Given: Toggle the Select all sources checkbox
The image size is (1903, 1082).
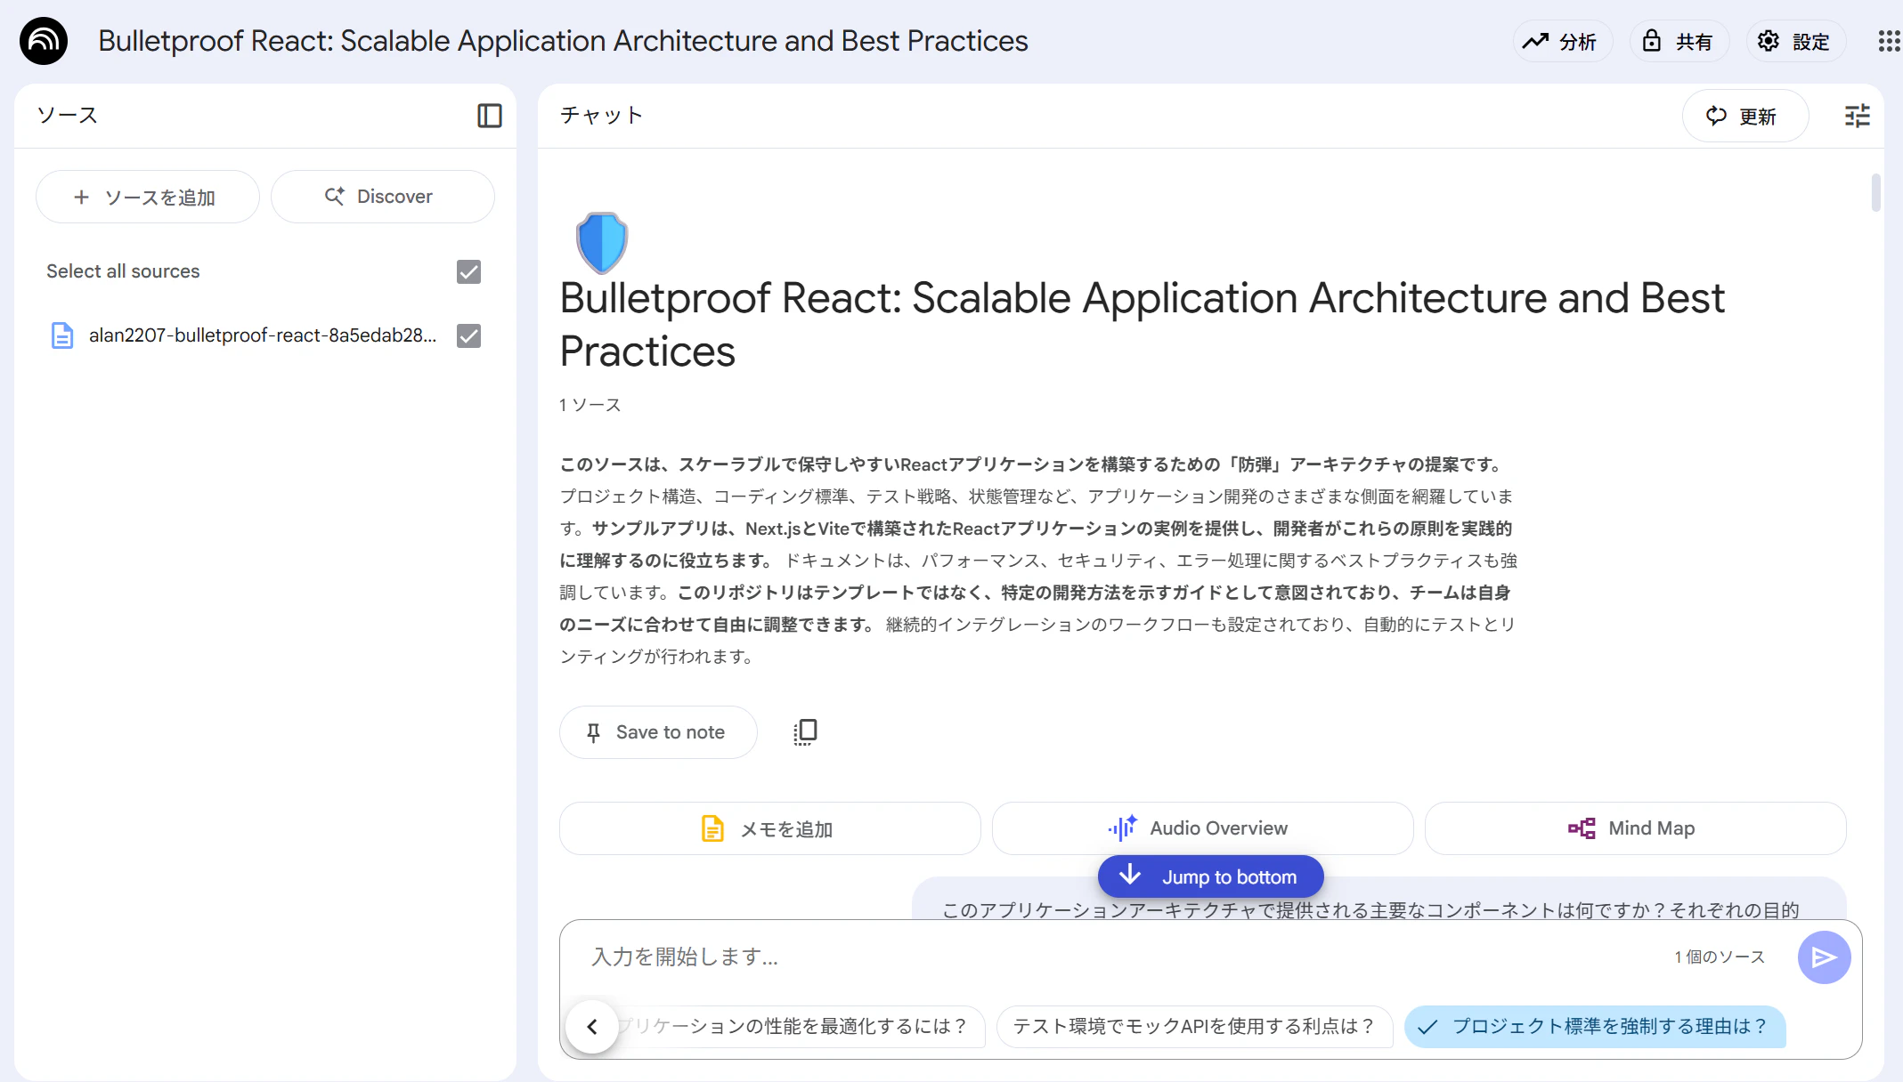Looking at the screenshot, I should pyautogui.click(x=468, y=271).
